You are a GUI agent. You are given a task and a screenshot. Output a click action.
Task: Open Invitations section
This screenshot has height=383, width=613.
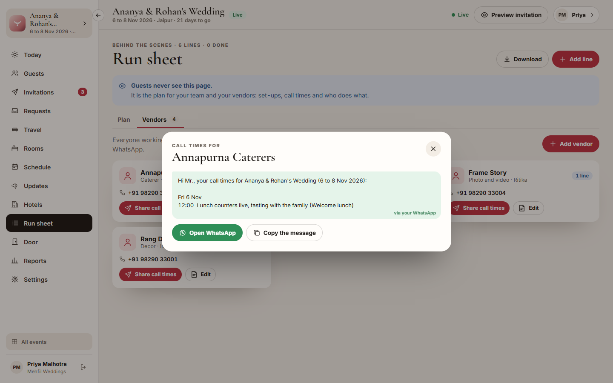click(x=49, y=92)
